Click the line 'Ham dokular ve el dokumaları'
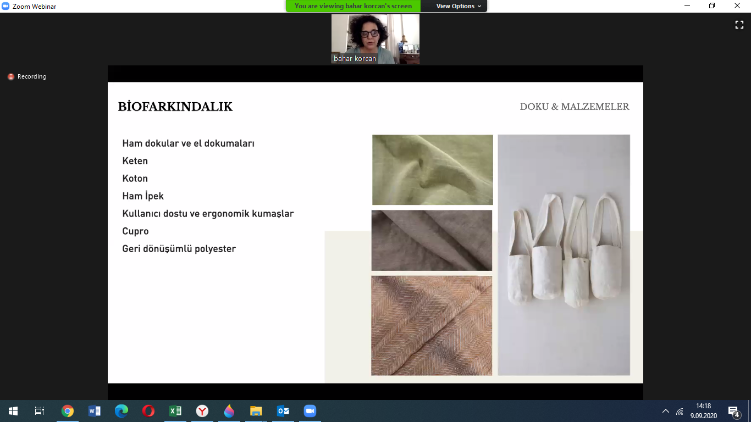 [189, 143]
